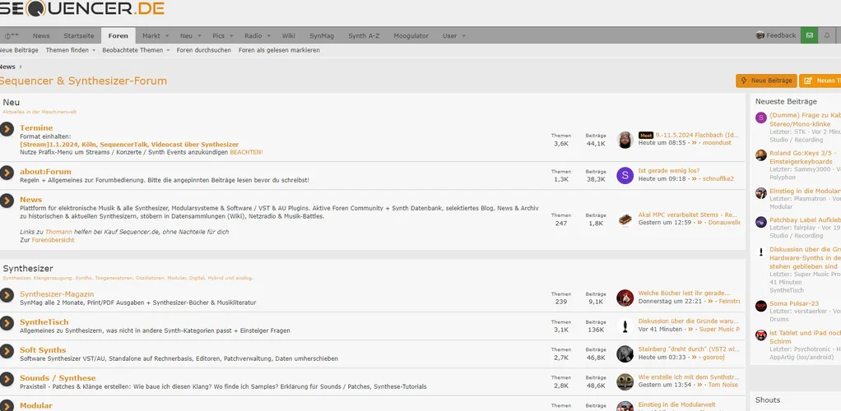Click the avatar beside Akai MPC post
The width and height of the screenshot is (841, 411).
625,219
